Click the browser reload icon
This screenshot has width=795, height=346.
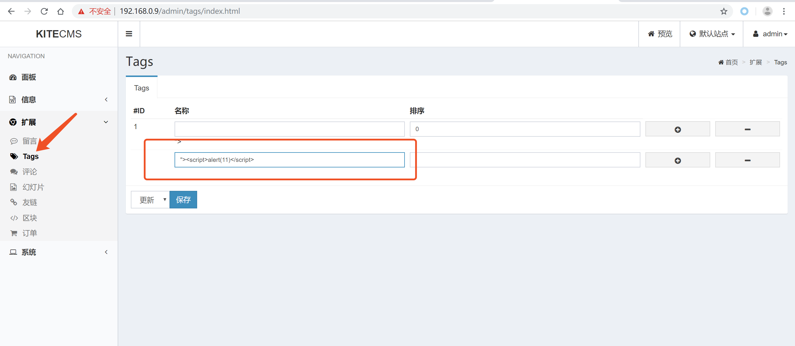click(x=44, y=11)
